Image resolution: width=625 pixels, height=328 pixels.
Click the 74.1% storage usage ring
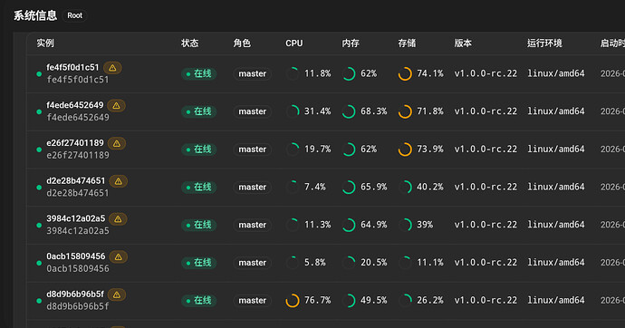pos(405,73)
